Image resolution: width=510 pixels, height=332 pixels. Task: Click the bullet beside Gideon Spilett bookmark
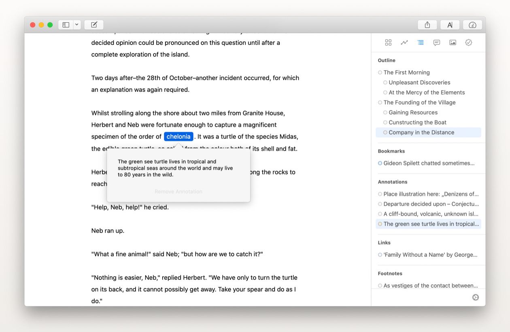coord(380,163)
